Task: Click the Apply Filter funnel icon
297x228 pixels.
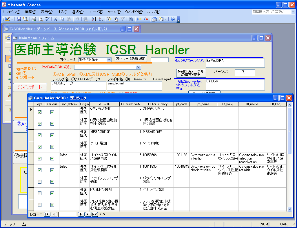Action: (123, 19)
